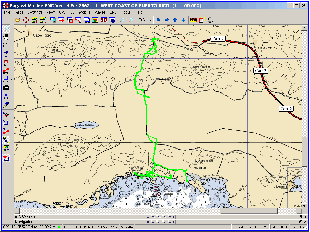Close the AIS Vessels panel
This screenshot has height=232, width=310.
tap(305, 217)
